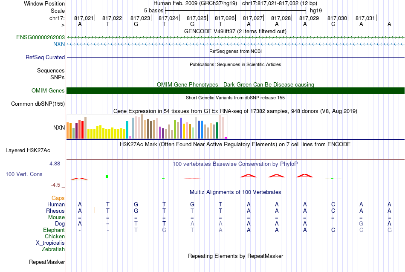Screen dimensions: 405x272
Task: Click the Human Feb. 2009 (GRCh37/hg19) header
Action: click(x=195, y=3)
